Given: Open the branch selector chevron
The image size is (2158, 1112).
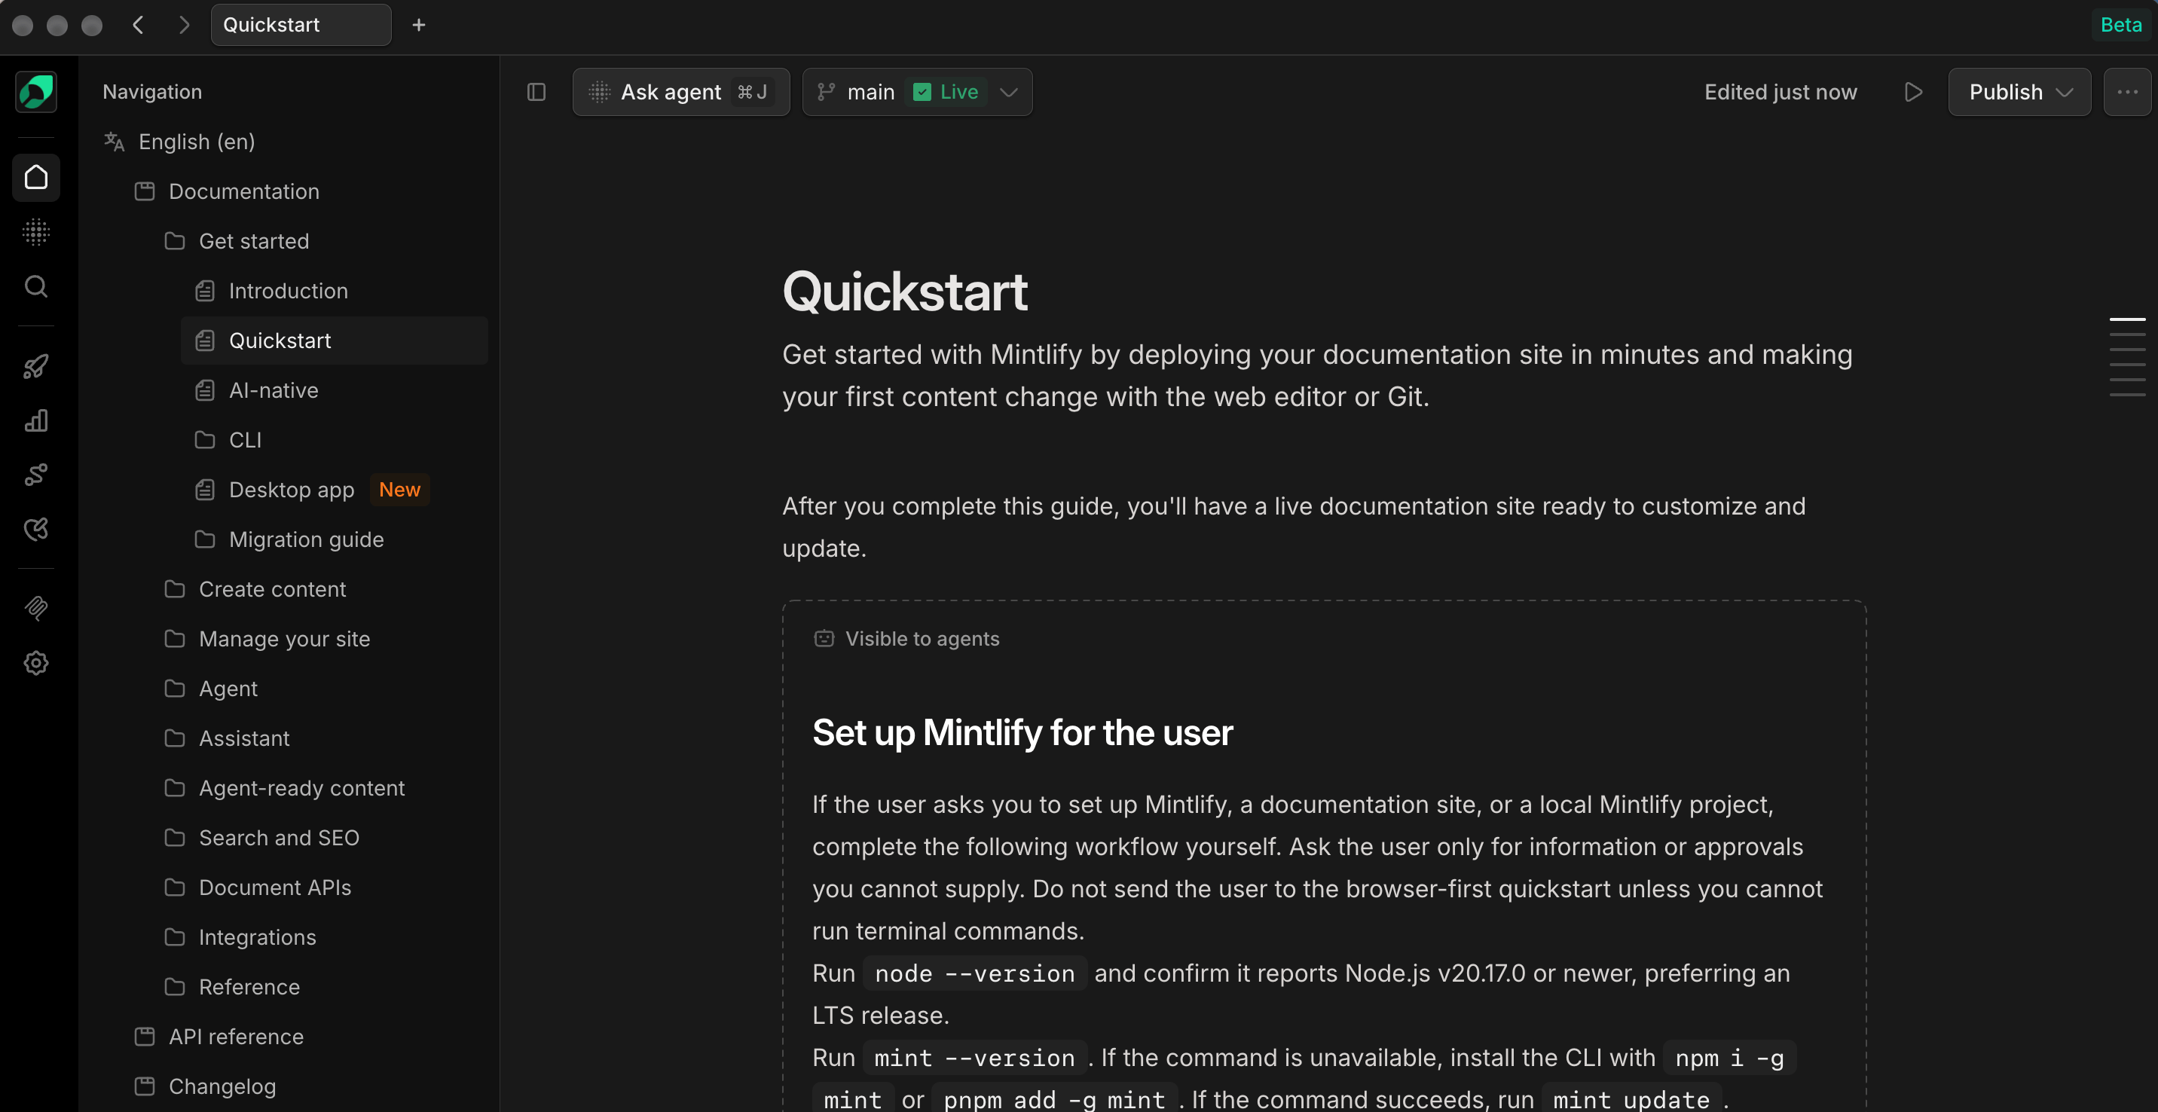Looking at the screenshot, I should 1009,92.
